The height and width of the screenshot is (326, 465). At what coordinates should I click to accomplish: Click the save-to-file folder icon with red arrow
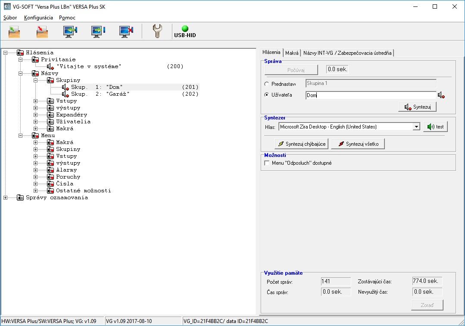coord(42,31)
